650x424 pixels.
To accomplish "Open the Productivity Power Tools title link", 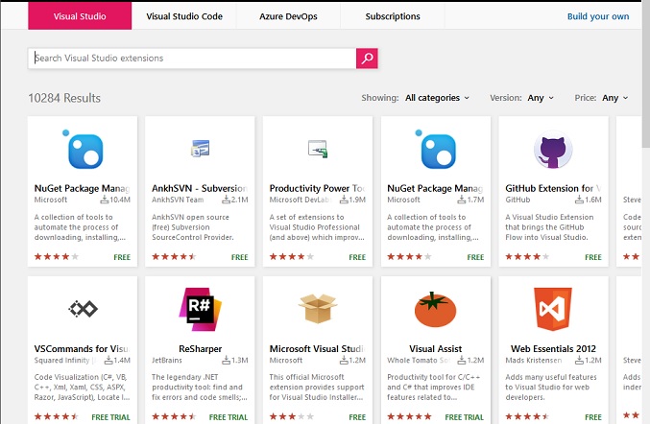I will pos(318,188).
